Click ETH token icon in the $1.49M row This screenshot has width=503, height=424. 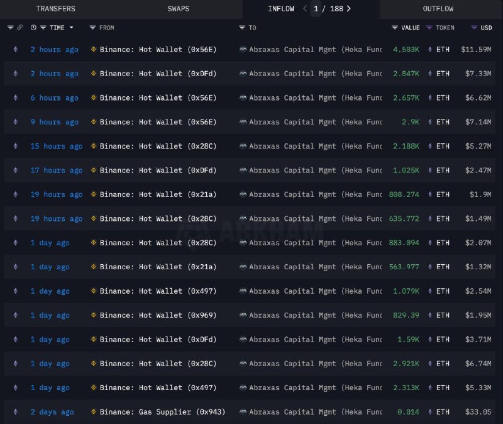click(430, 218)
